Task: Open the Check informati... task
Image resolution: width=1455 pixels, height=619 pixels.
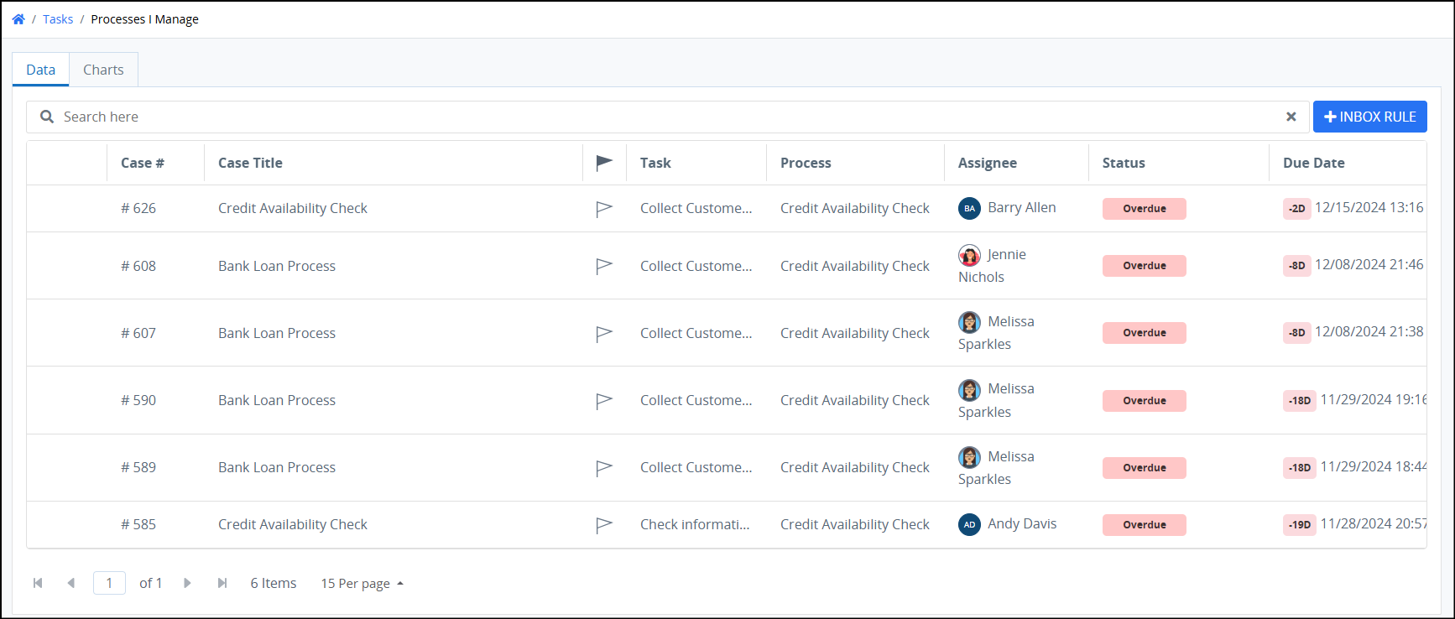Action: click(x=695, y=524)
